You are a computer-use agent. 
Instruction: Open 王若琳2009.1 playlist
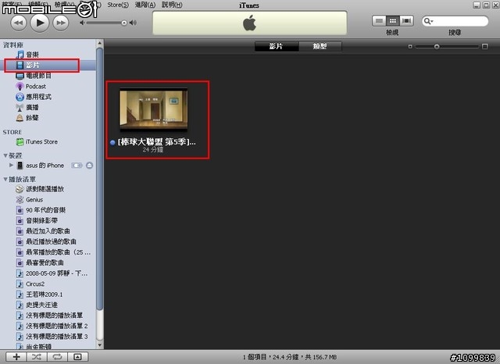pyautogui.click(x=40, y=294)
